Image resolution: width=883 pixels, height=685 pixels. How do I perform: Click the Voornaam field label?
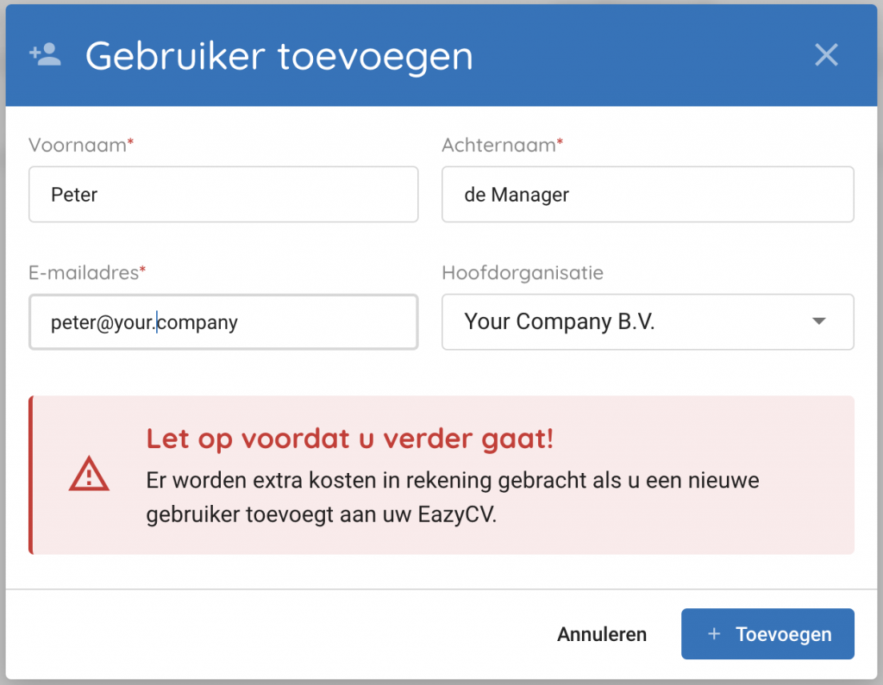point(77,145)
